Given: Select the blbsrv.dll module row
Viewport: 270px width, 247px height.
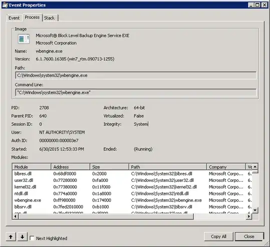Looking at the screenshot, I should tap(132, 206).
